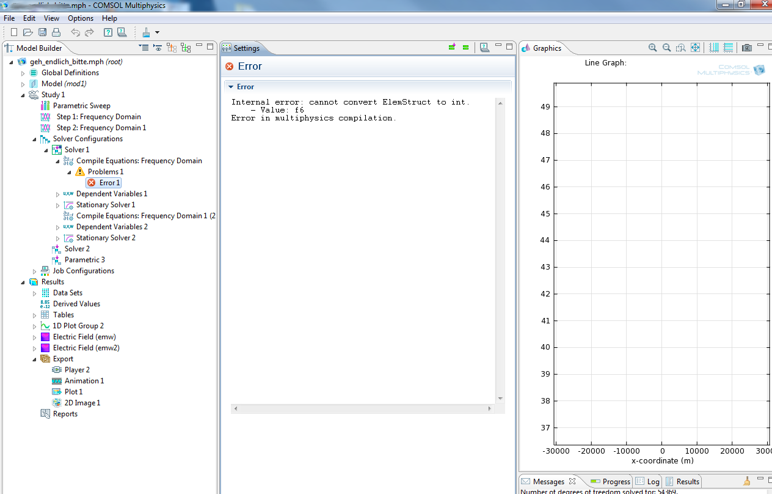Select the Solver 2 node
Viewport: 772px width, 494px height.
pos(71,249)
